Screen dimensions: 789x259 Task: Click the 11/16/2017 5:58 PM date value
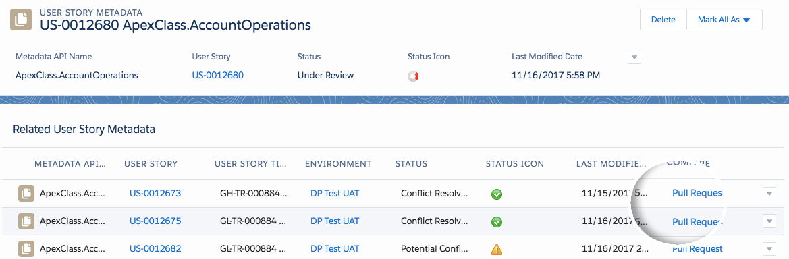tap(555, 76)
